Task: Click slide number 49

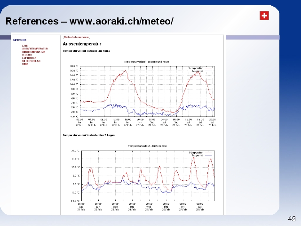Action: click(x=292, y=218)
